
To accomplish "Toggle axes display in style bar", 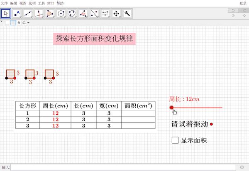I will point(7,23).
